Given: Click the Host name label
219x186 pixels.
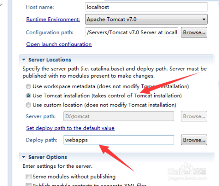Looking at the screenshot, I should (x=40, y=7).
